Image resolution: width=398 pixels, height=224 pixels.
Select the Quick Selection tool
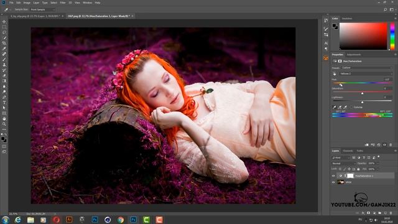click(4, 38)
